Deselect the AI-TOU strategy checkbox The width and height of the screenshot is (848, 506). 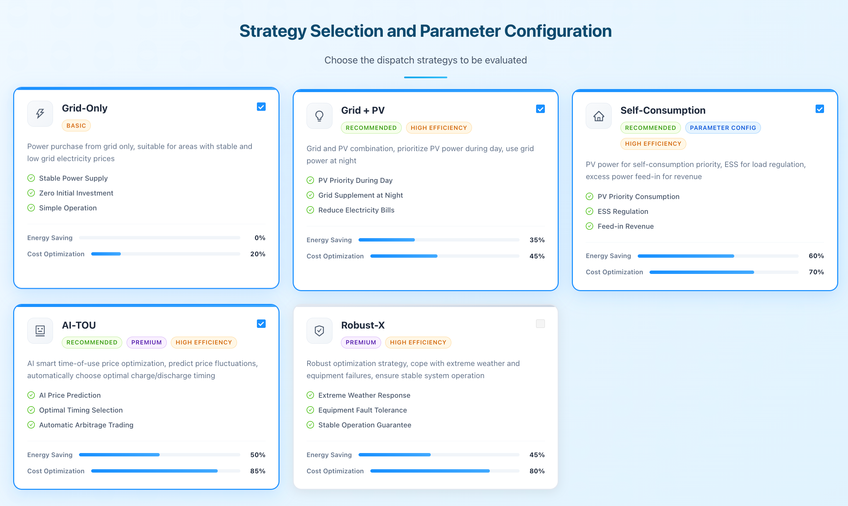tap(261, 324)
